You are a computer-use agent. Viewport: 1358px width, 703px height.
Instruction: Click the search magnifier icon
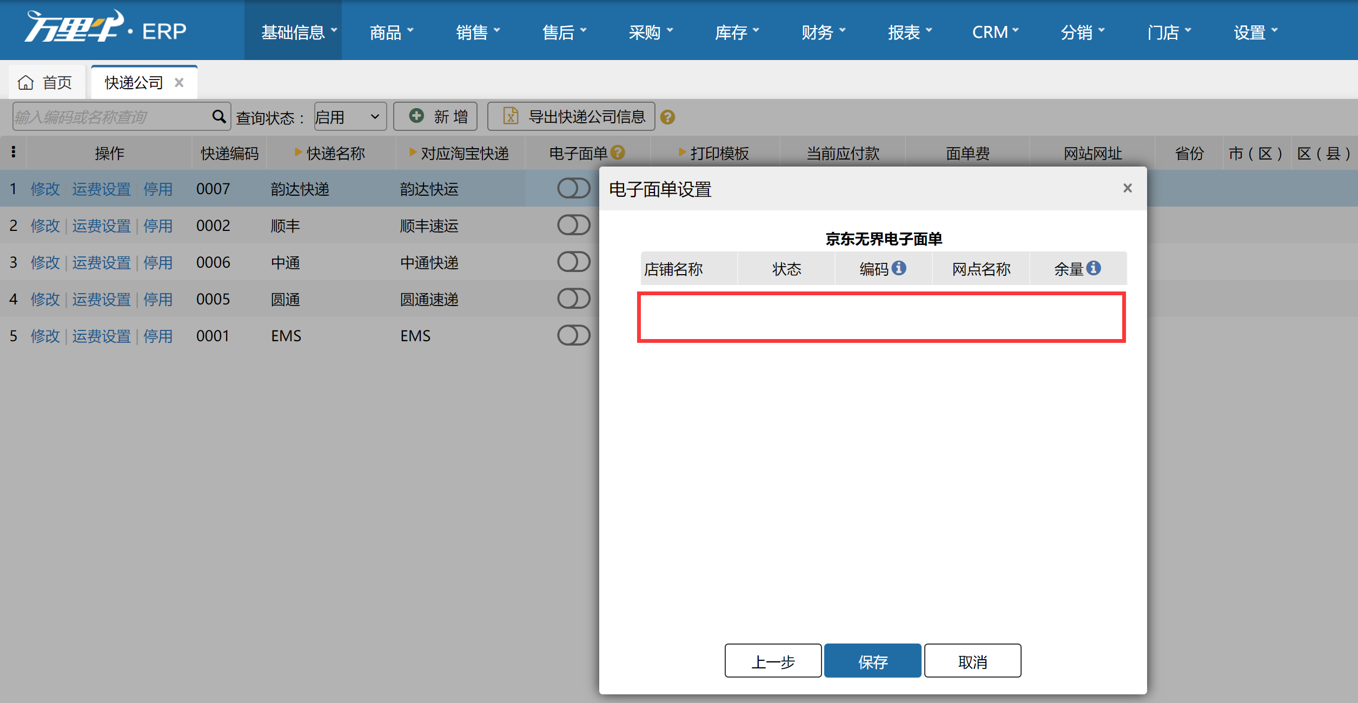pos(219,116)
